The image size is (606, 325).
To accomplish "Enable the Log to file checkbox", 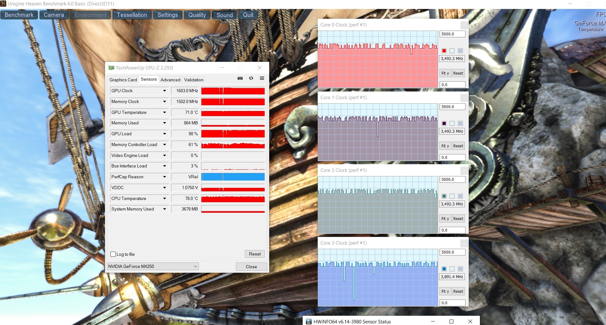I will pos(113,254).
